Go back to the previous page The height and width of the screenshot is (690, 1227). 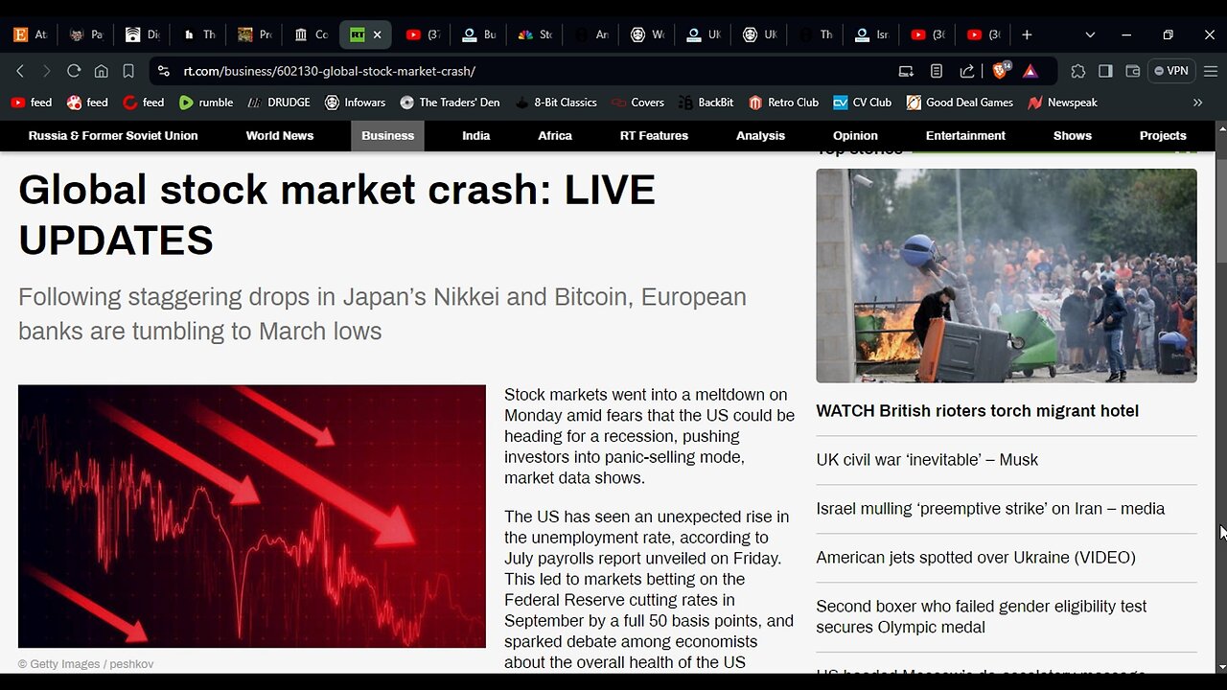tap(20, 71)
